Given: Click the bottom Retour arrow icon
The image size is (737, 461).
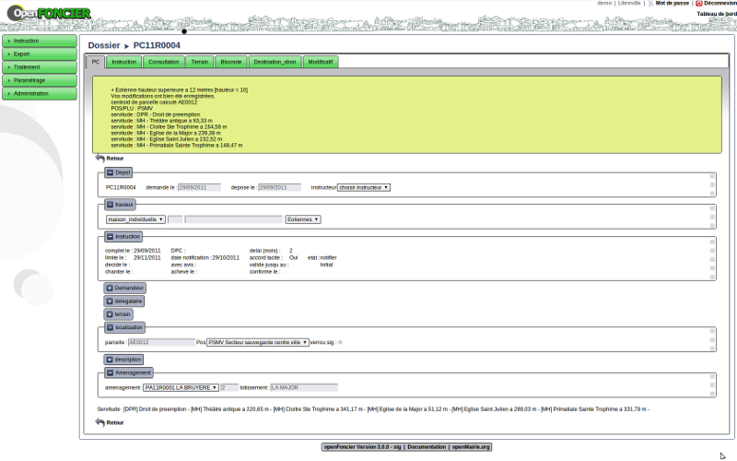Looking at the screenshot, I should (99, 422).
